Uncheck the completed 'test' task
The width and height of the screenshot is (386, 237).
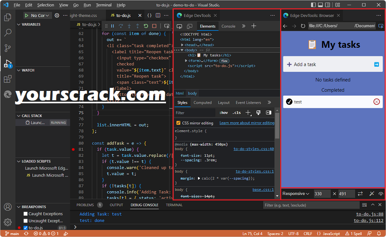coord(289,102)
